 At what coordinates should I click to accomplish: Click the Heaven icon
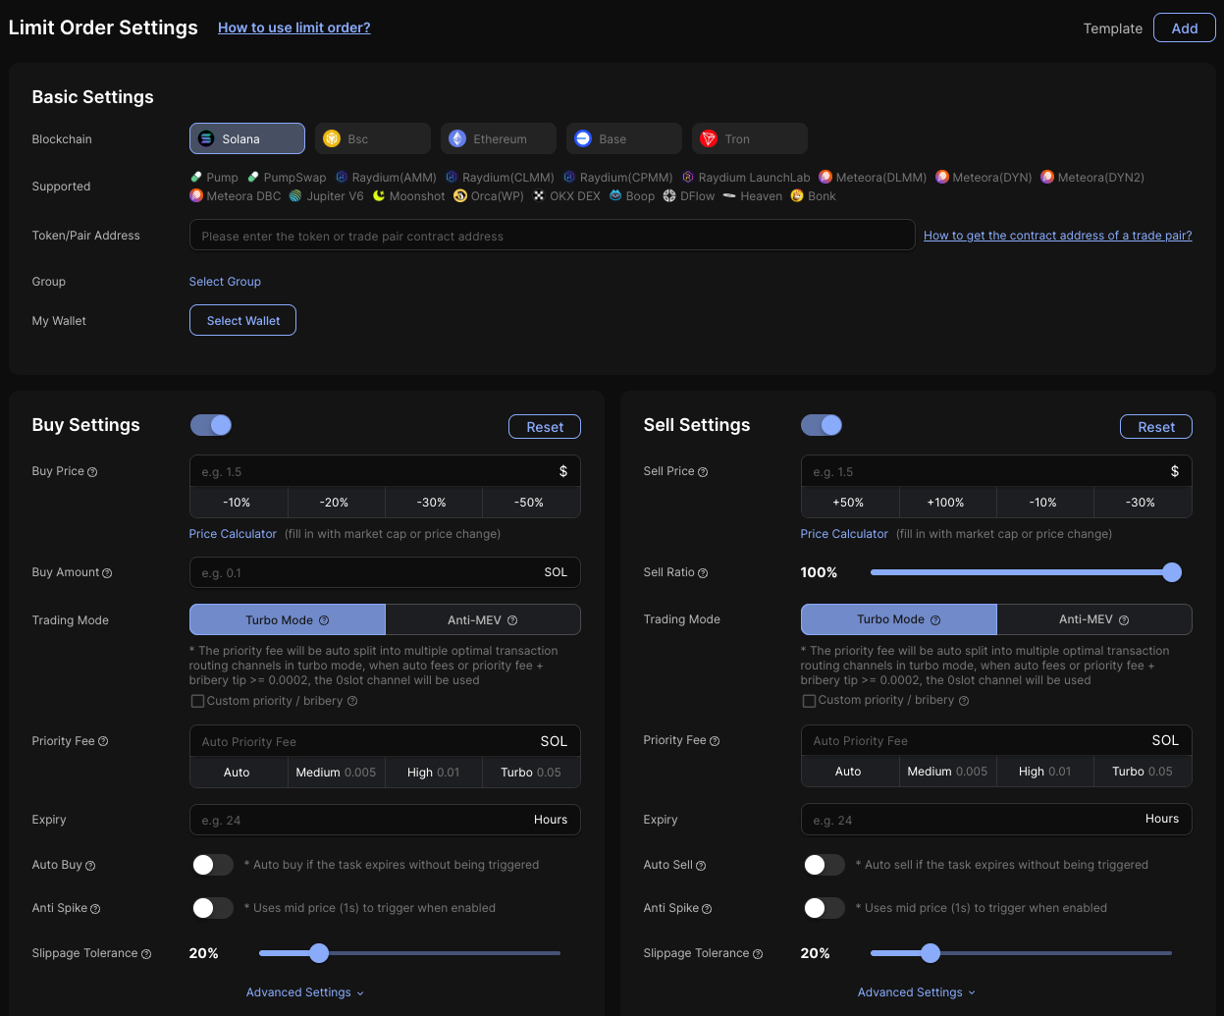pos(729,196)
